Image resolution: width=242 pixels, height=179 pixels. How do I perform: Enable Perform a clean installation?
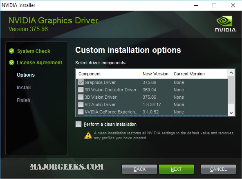[x=78, y=124]
